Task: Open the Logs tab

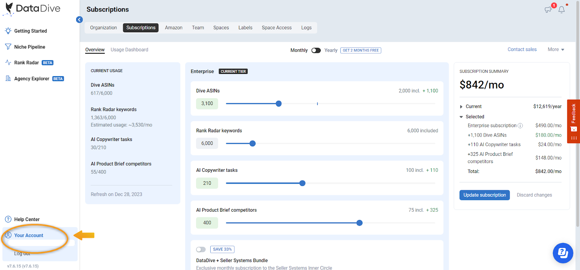Action: [306, 28]
